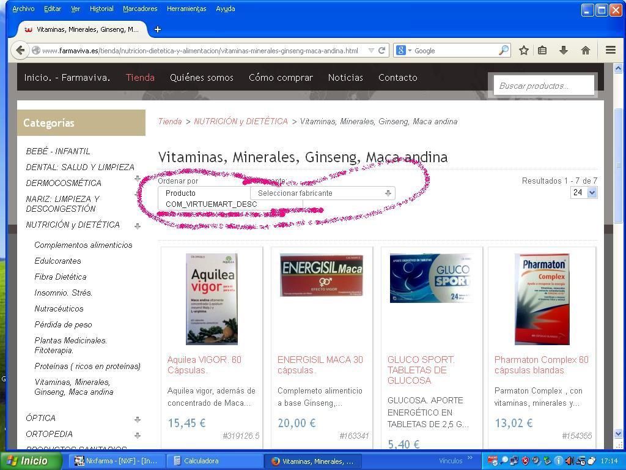This screenshot has height=470, width=626.
Task: Open Noticias page
Action: pos(345,78)
